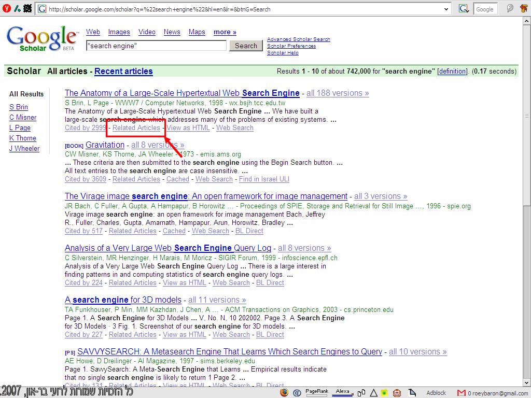Click the triangle icon in status bar
The width and height of the screenshot is (531, 398).
(x=373, y=393)
